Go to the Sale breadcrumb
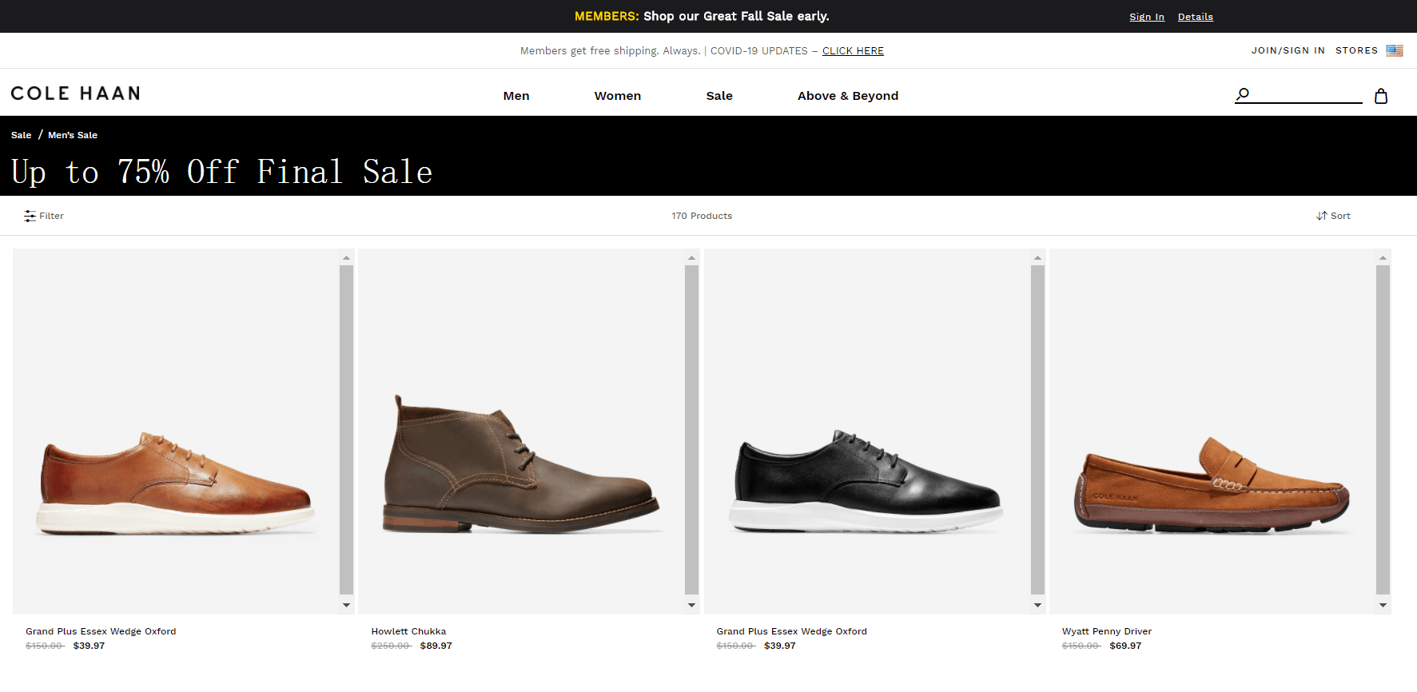Image resolution: width=1417 pixels, height=692 pixels. tap(22, 135)
